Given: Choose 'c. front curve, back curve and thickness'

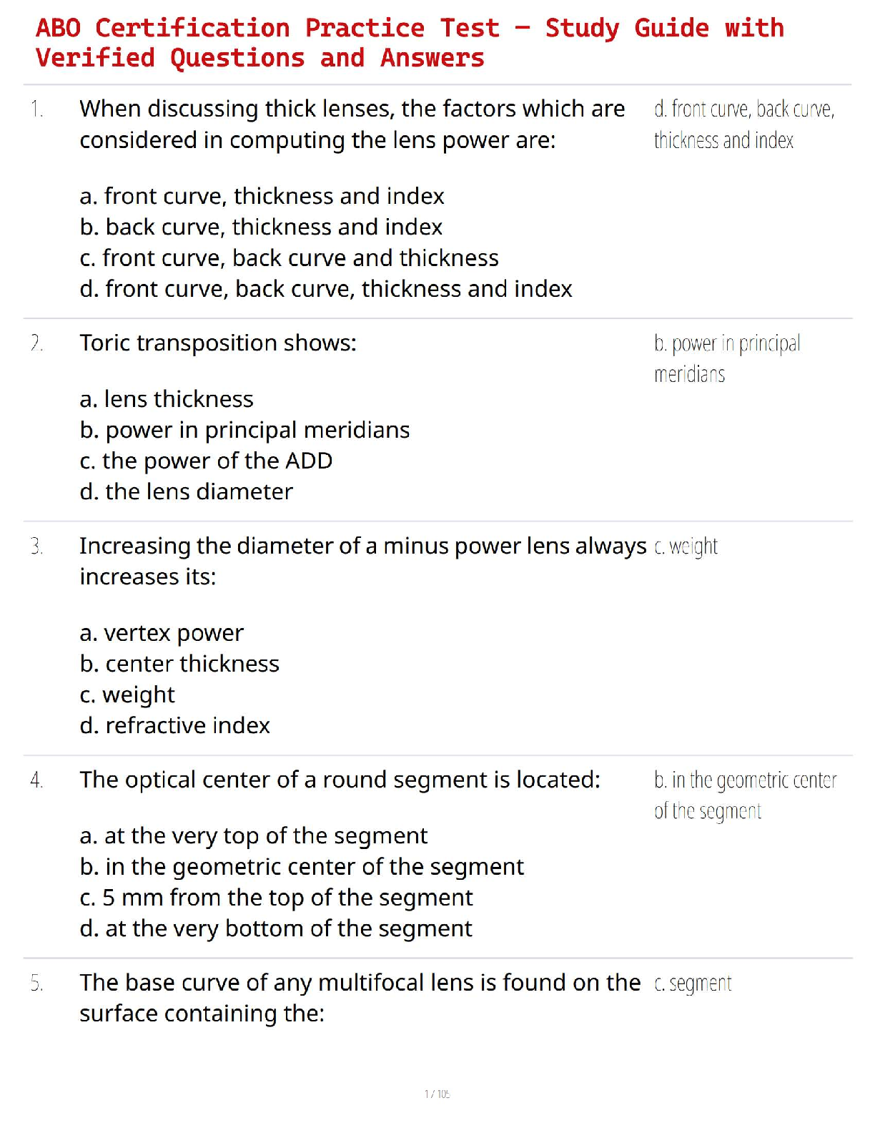Looking at the screenshot, I should 289,257.
